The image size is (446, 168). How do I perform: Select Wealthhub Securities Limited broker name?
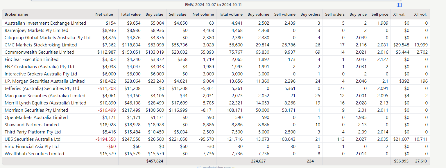34,154
